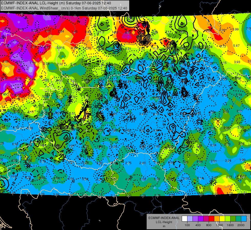Click the wind shear value '4.90'
This screenshot has width=251, height=230.
point(14,160)
